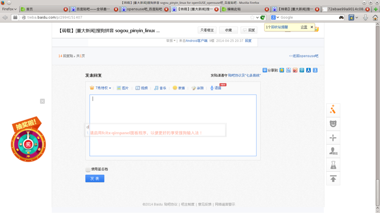This screenshot has width=380, height=213.
Task: Click the 只看楼主 button
Action: tap(207, 30)
